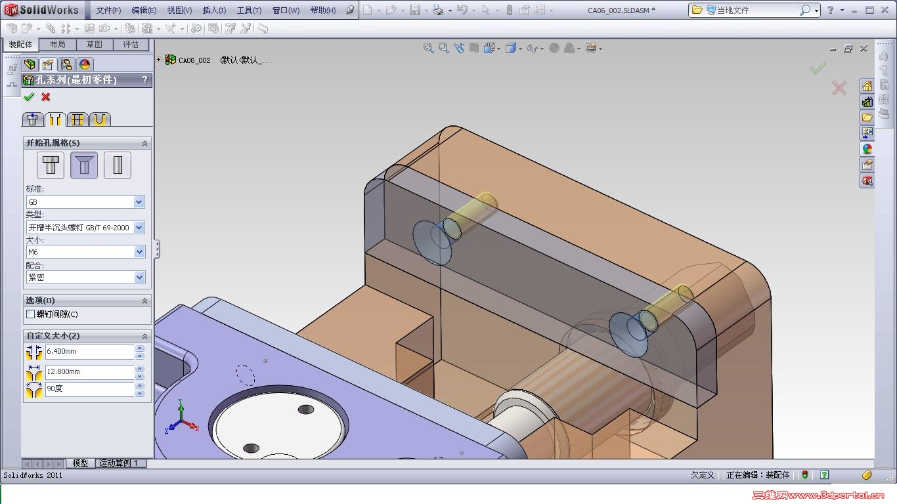Accept hole series with the green checkmark in the panel

point(28,97)
